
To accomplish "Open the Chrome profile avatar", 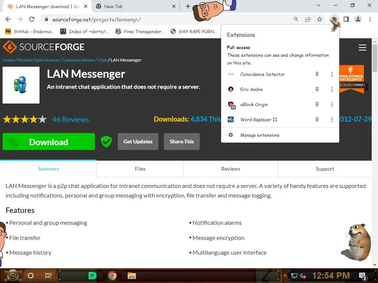I will click(358, 19).
